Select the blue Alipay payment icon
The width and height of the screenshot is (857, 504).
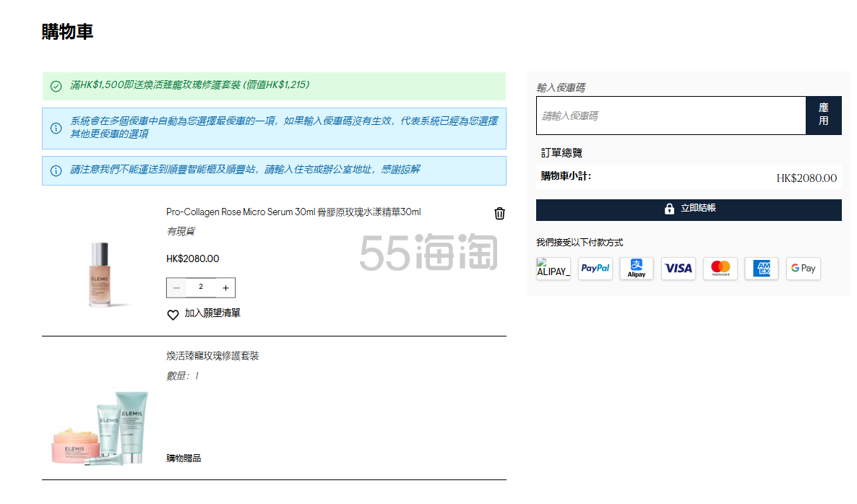pos(637,269)
